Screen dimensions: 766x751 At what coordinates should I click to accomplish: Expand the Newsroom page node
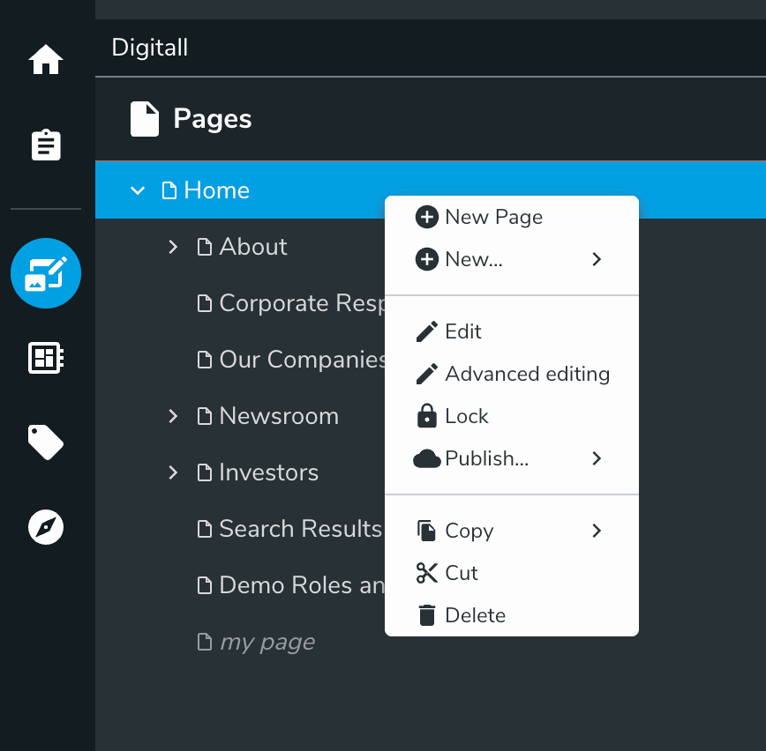tap(173, 416)
